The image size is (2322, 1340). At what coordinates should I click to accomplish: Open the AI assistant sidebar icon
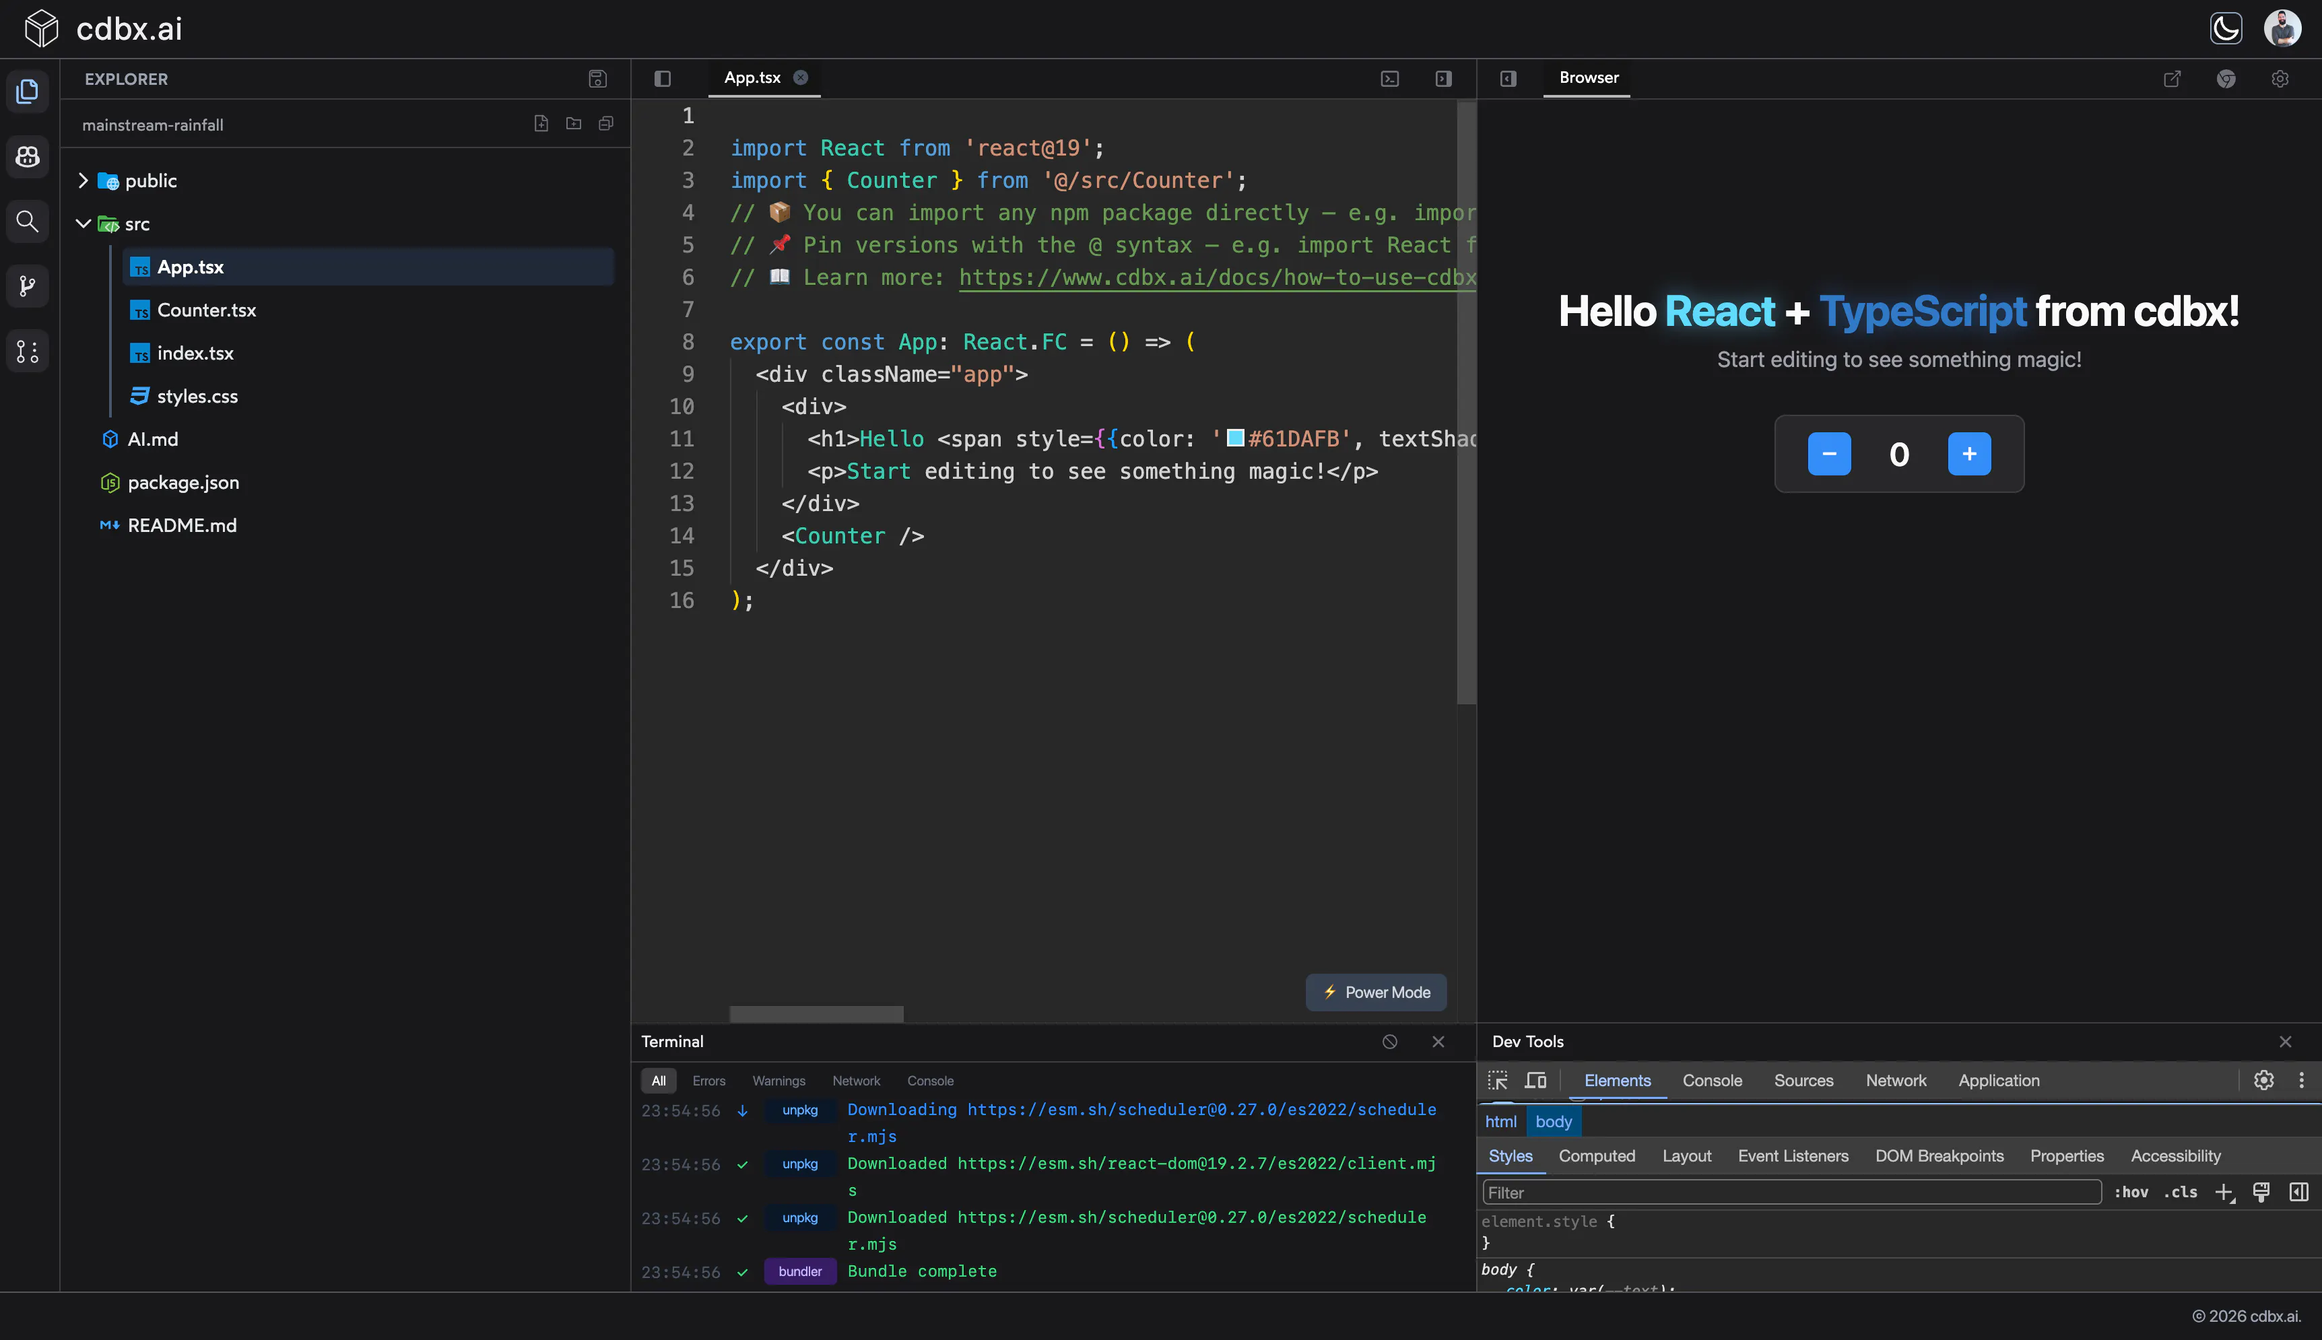[x=28, y=156]
